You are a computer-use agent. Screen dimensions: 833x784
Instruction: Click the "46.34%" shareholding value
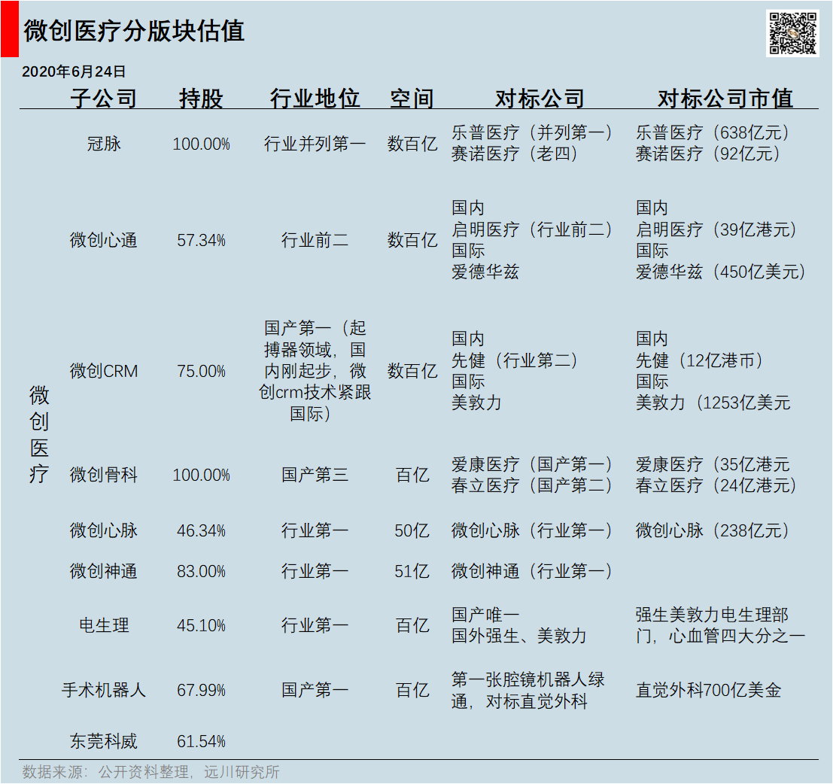point(201,530)
